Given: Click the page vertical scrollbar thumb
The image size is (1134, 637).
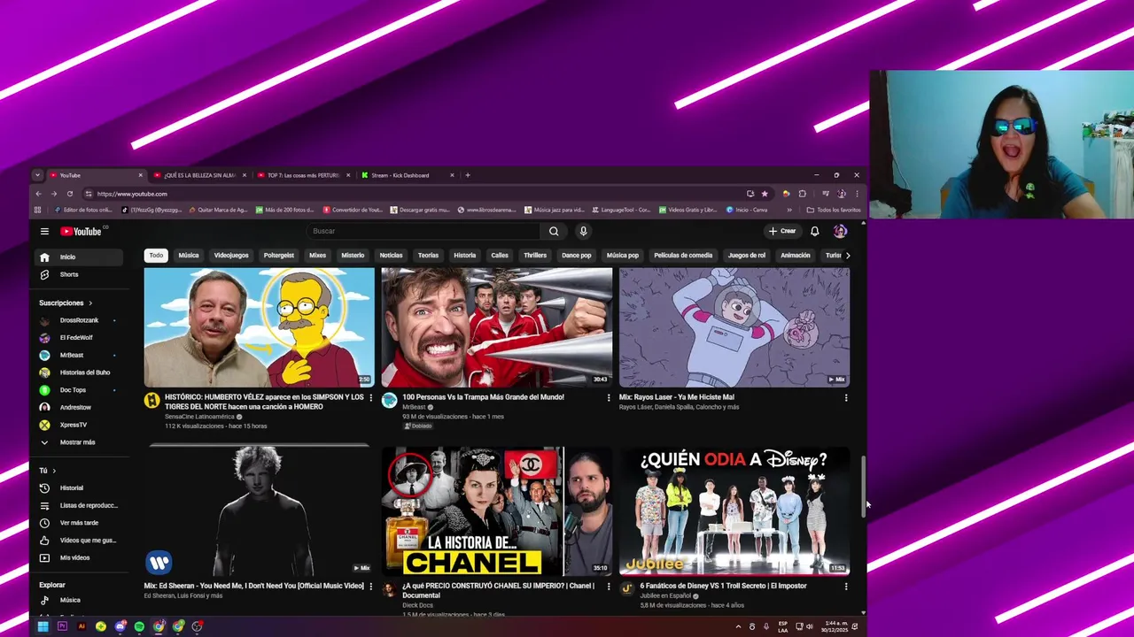Looking at the screenshot, I should [864, 487].
